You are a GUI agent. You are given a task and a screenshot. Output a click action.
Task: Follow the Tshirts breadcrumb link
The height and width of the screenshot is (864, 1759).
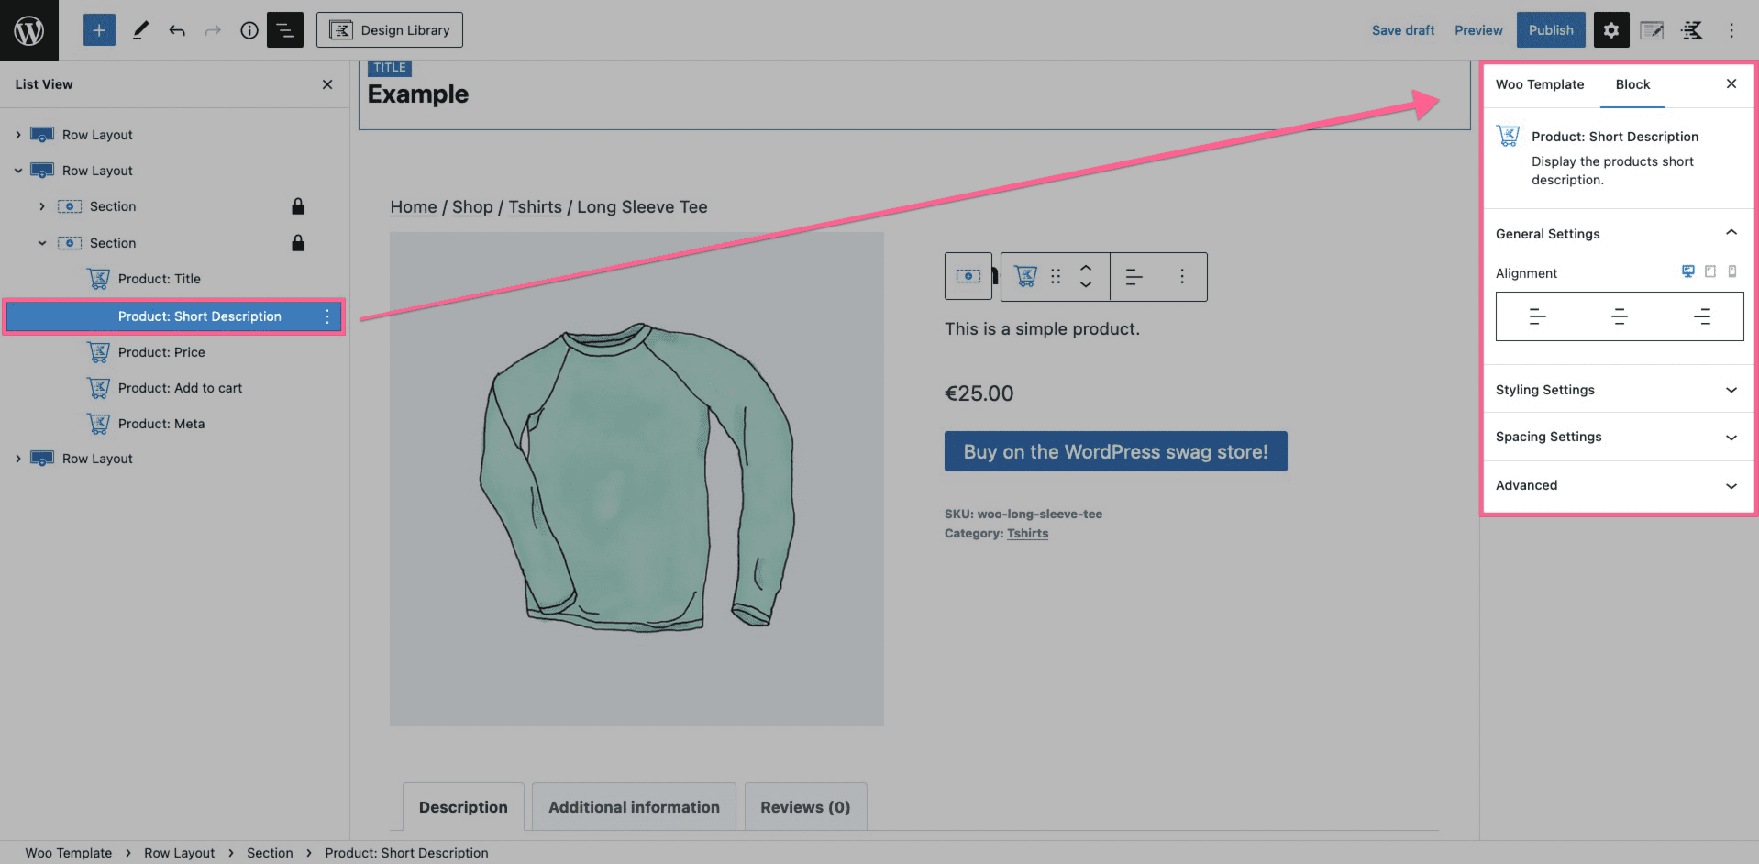tap(536, 207)
